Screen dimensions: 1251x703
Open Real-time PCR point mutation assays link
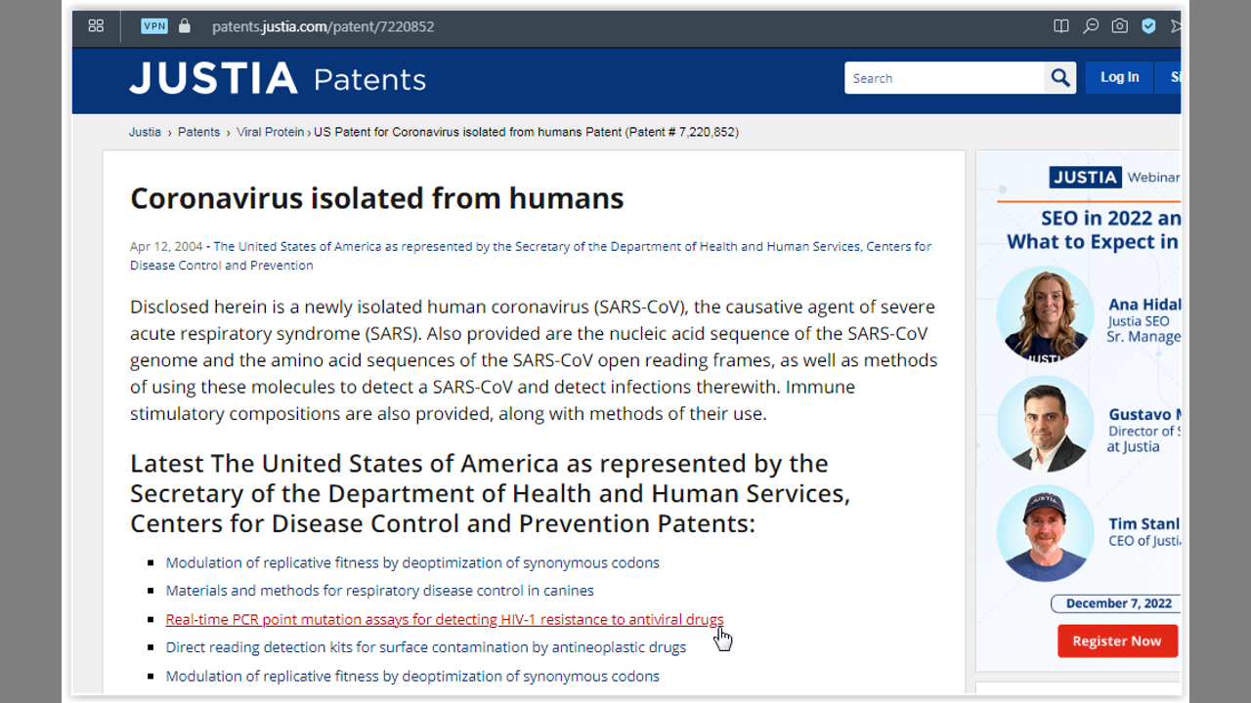pos(445,619)
